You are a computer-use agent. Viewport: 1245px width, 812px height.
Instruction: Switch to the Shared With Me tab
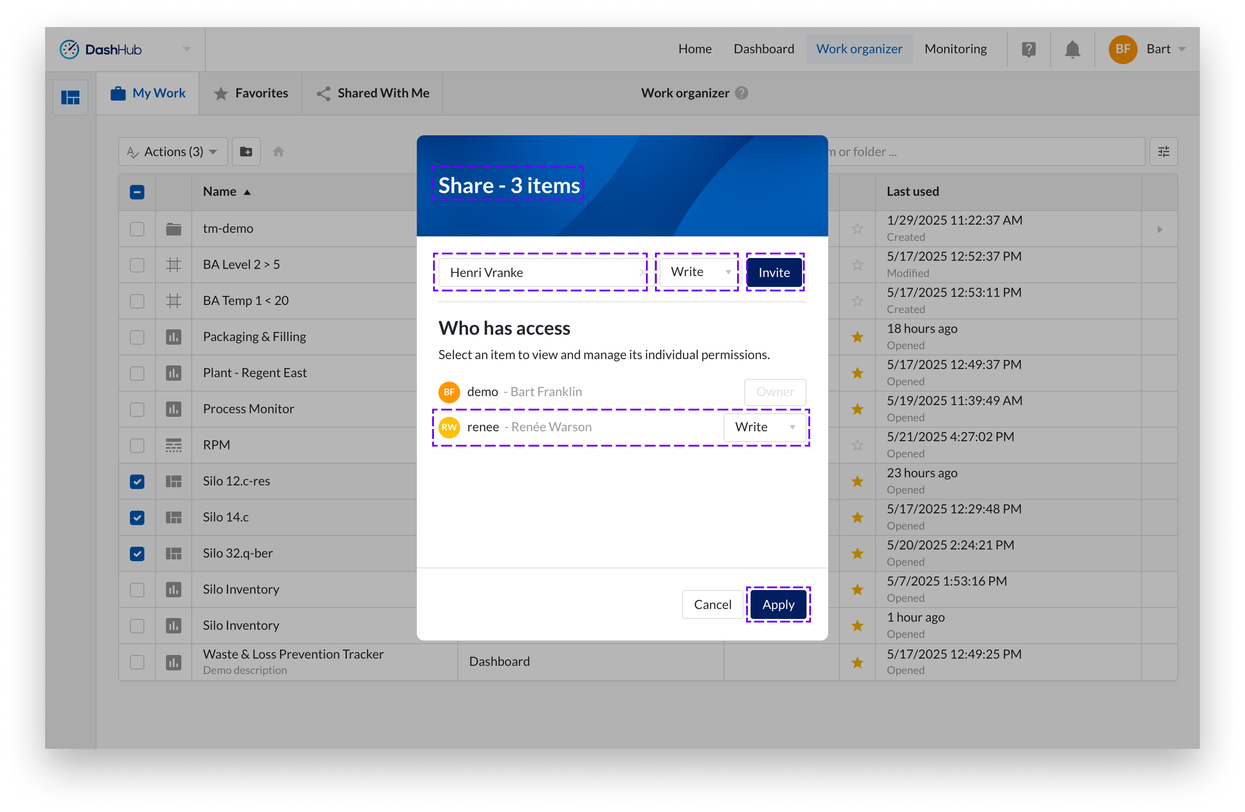(373, 93)
